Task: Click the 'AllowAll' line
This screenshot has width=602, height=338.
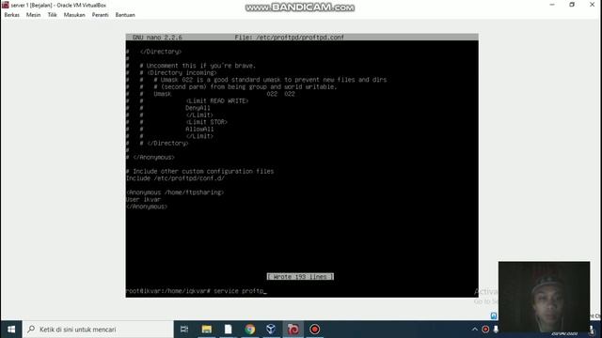Action: pyautogui.click(x=199, y=130)
